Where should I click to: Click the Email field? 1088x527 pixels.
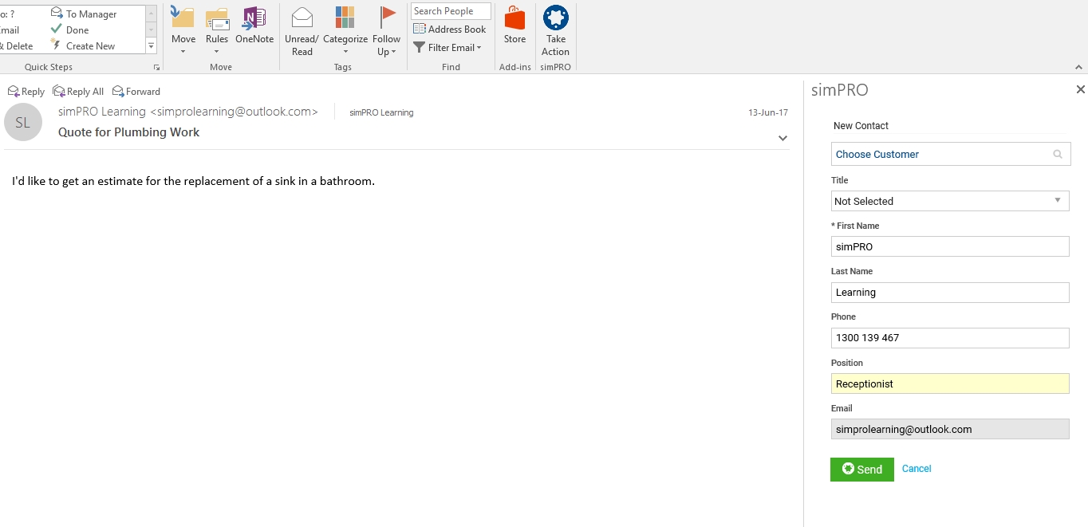[950, 429]
